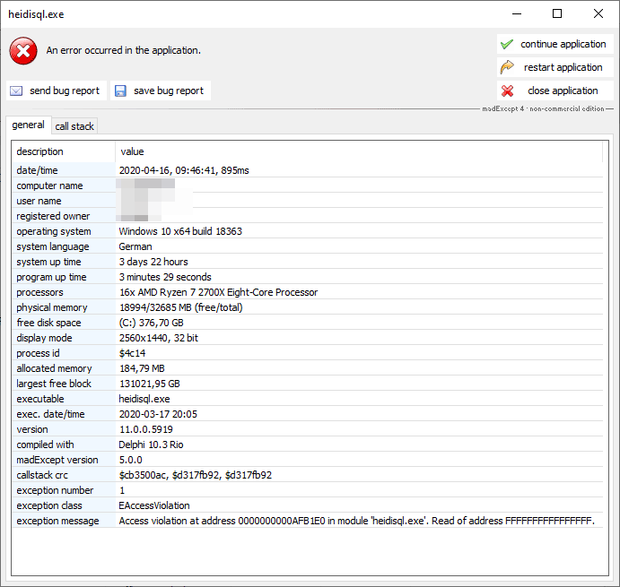Select the program up time label

51,277
